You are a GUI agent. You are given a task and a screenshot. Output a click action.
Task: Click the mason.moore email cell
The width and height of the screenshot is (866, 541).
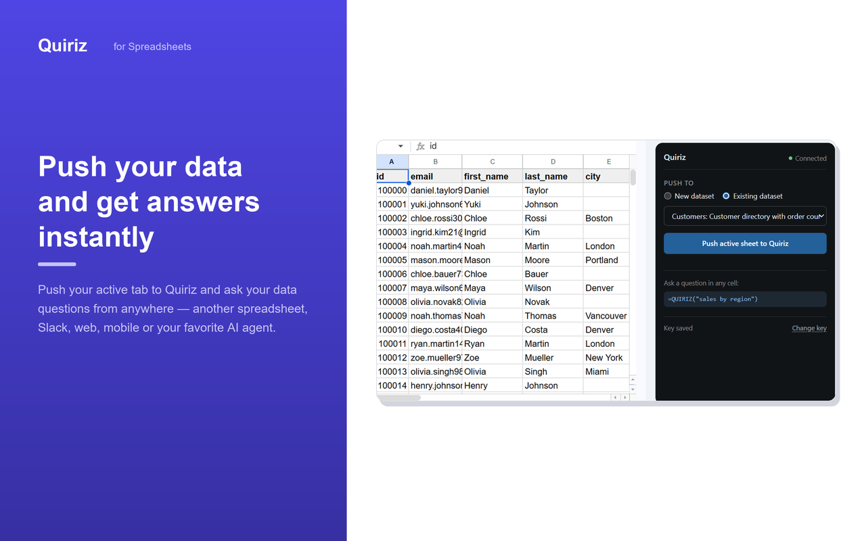[435, 260]
